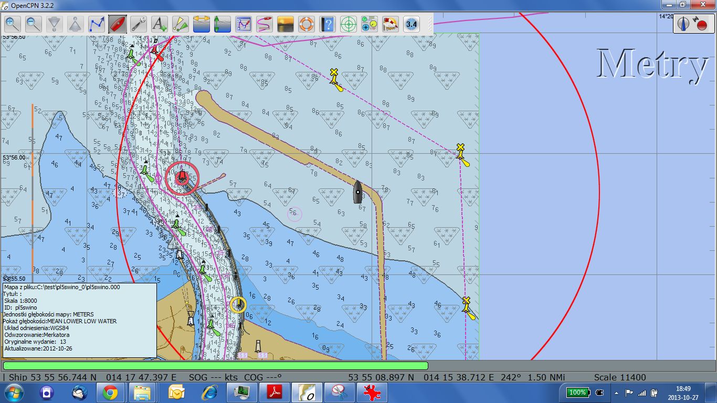Open Windows Explorer folder taskbar icon

tap(142, 392)
